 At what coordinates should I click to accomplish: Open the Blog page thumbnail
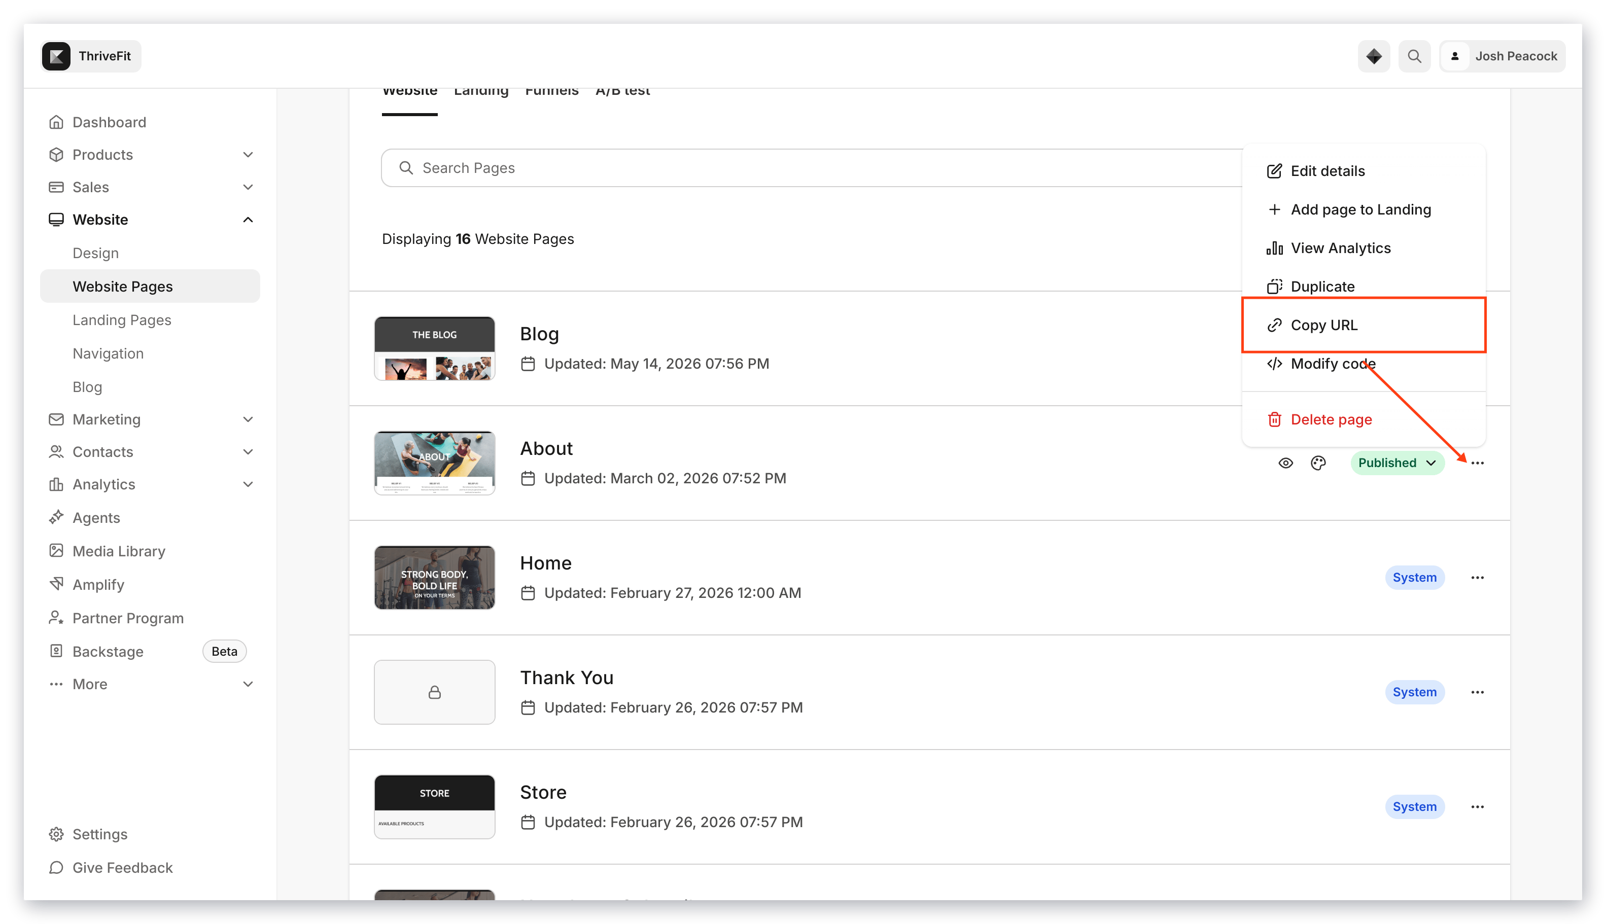434,348
